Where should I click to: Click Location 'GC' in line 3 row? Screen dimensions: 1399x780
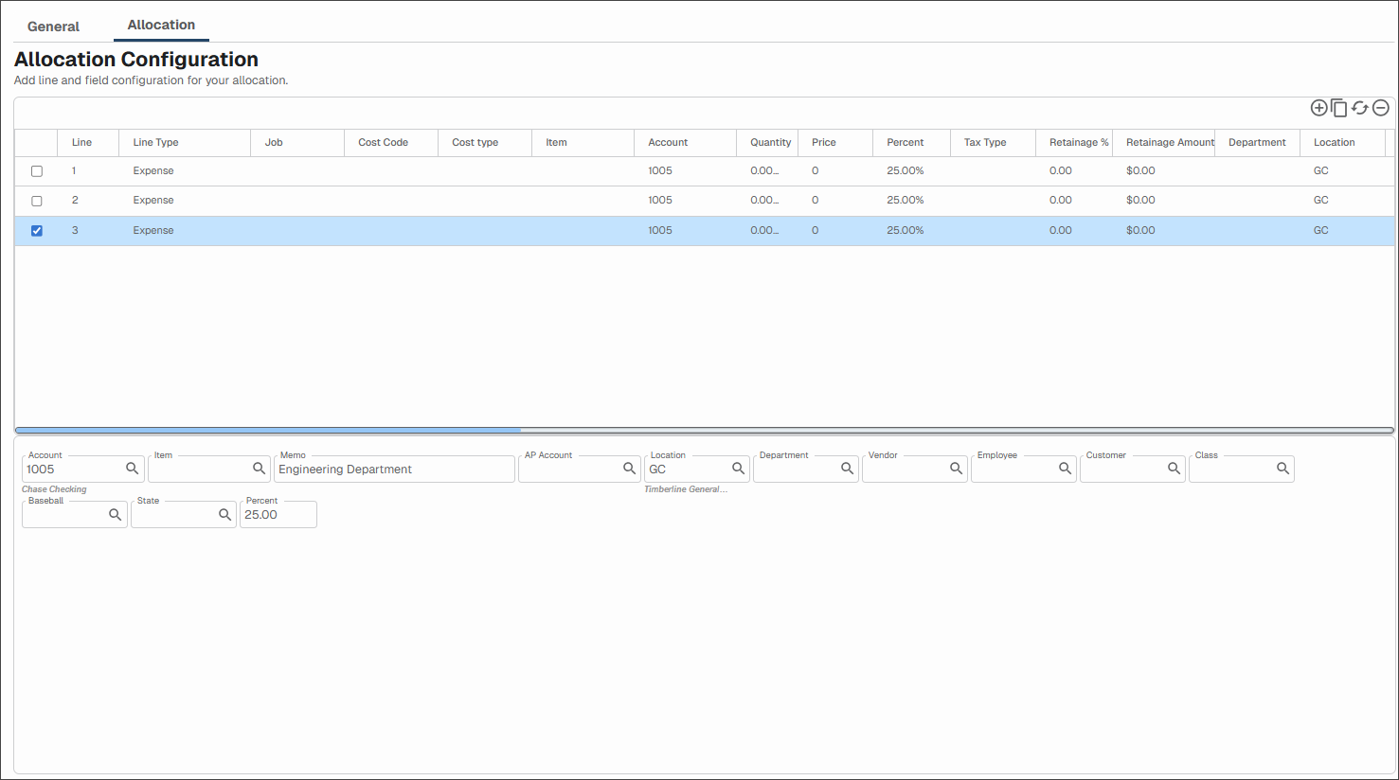(x=1321, y=231)
